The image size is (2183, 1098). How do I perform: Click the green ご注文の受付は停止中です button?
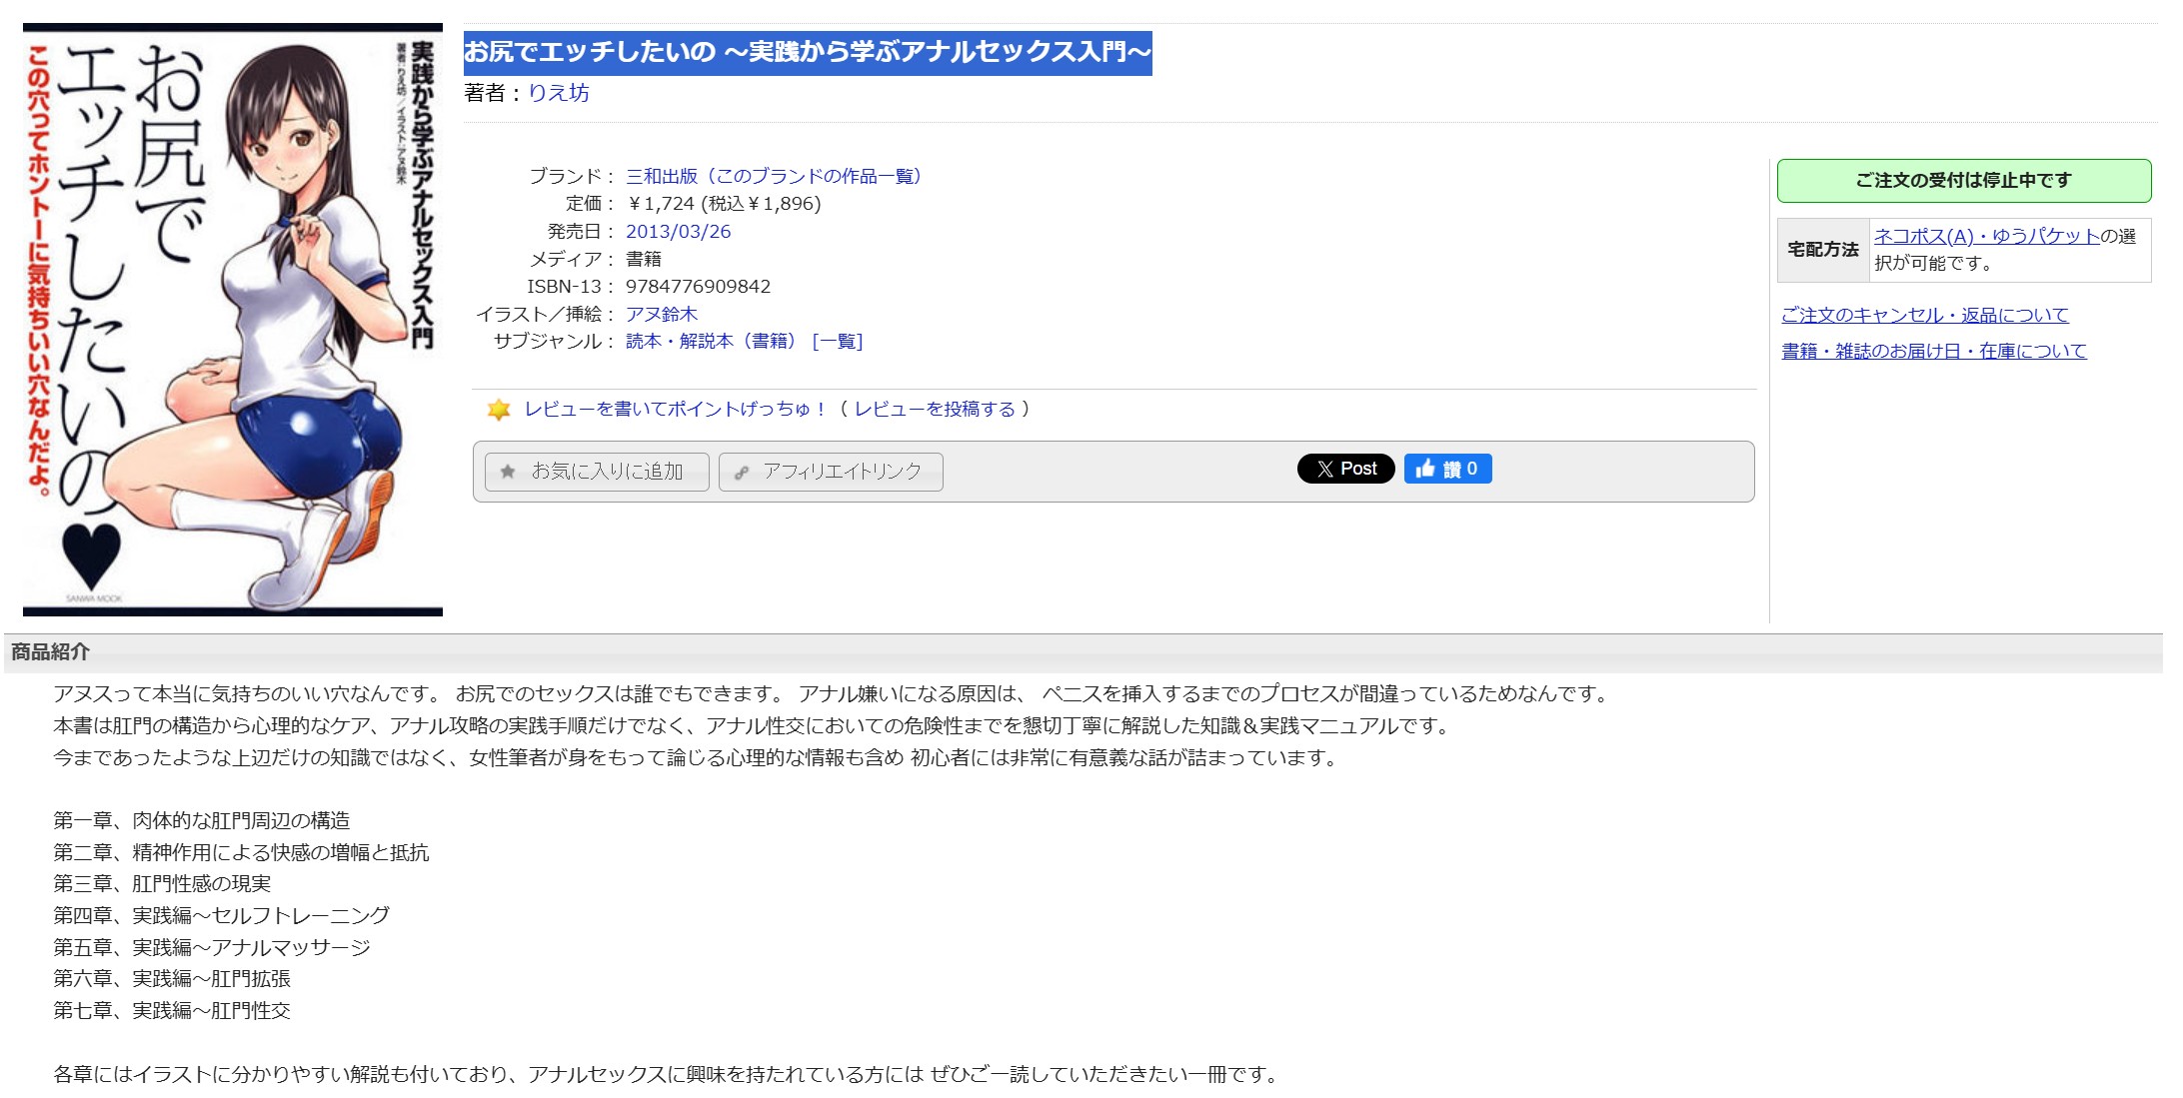point(1964,181)
